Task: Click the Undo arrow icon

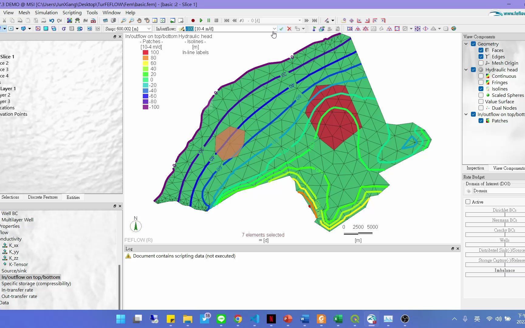Action: coord(52,20)
